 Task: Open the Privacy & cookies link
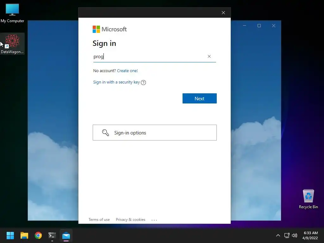tap(131, 220)
